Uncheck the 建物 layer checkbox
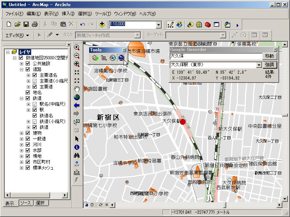This screenshot has width=290, height=217. (28, 133)
